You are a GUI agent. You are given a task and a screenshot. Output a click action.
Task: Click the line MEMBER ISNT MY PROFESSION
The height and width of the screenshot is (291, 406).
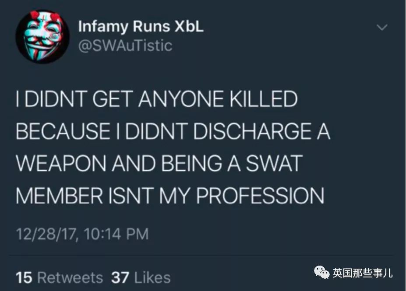click(170, 195)
